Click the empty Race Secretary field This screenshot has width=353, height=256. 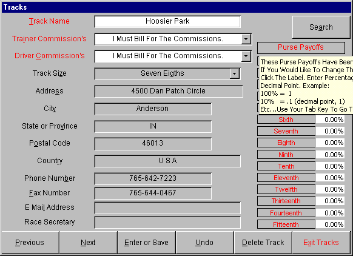point(167,223)
